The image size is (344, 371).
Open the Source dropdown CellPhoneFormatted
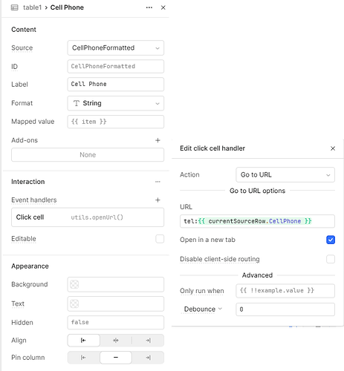116,48
